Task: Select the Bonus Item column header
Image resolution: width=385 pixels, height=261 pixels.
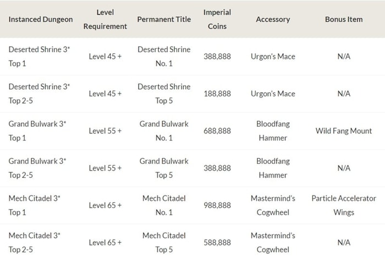Action: 344,19
